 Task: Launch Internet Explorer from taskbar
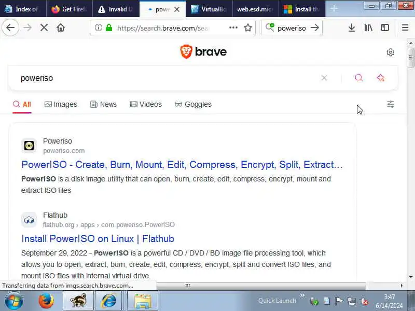point(109,301)
